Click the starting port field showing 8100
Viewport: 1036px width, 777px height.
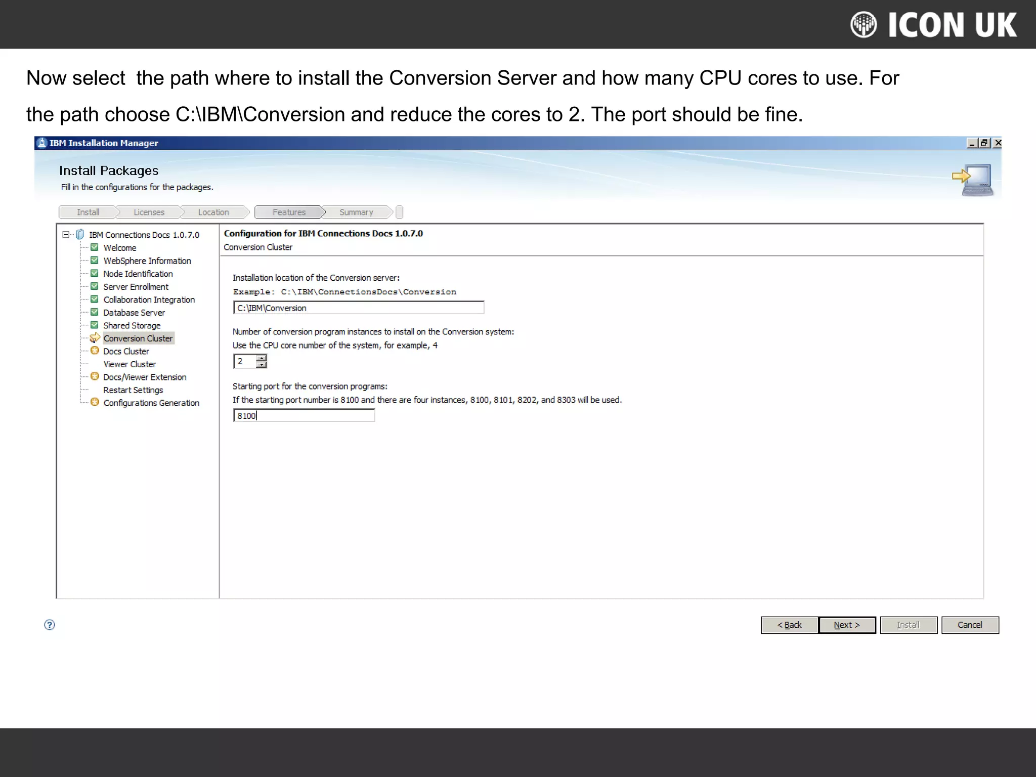(x=304, y=415)
